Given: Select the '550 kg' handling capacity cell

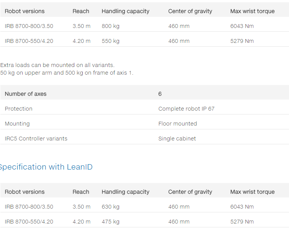Looking at the screenshot, I should point(111,41).
